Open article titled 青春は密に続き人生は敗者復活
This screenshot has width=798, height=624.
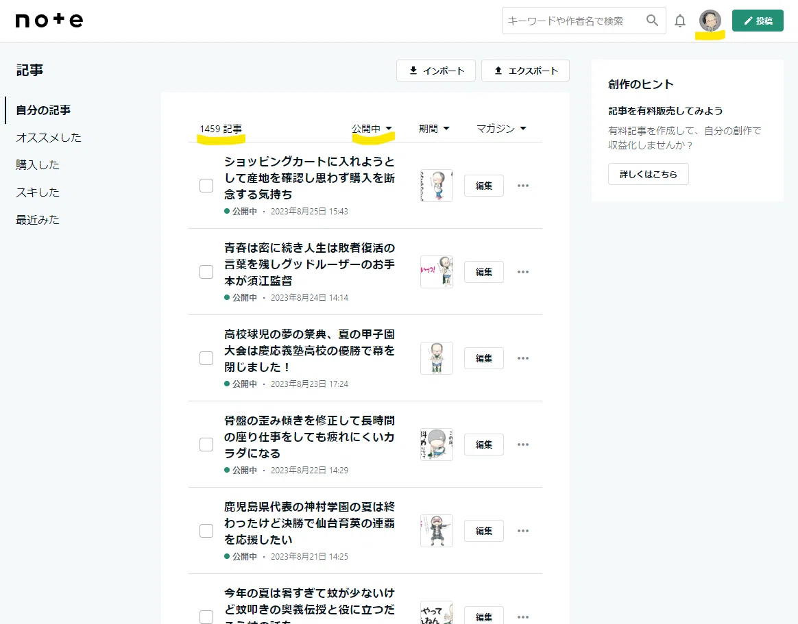tap(309, 264)
